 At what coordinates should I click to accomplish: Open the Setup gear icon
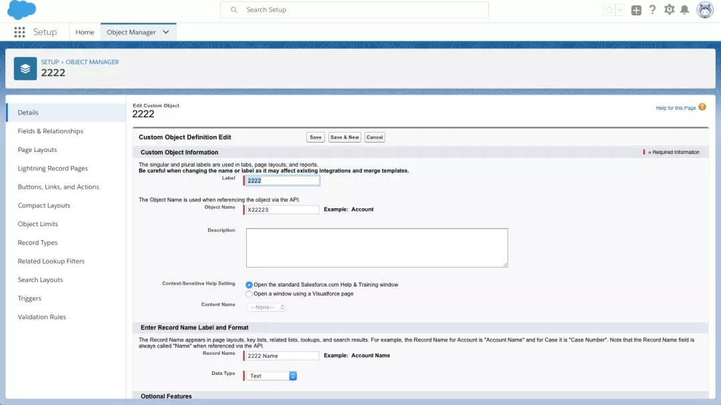tap(669, 10)
